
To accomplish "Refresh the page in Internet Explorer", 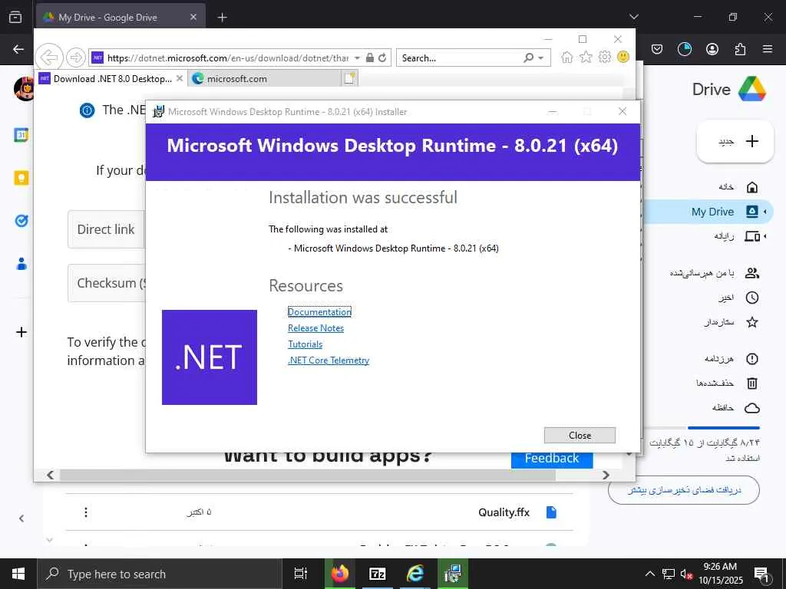I will (x=382, y=58).
